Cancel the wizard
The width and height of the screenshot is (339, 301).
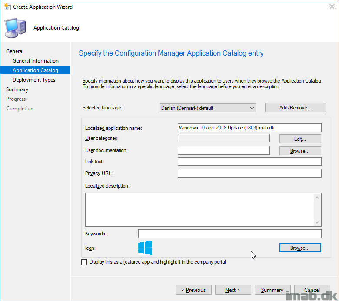point(312,290)
